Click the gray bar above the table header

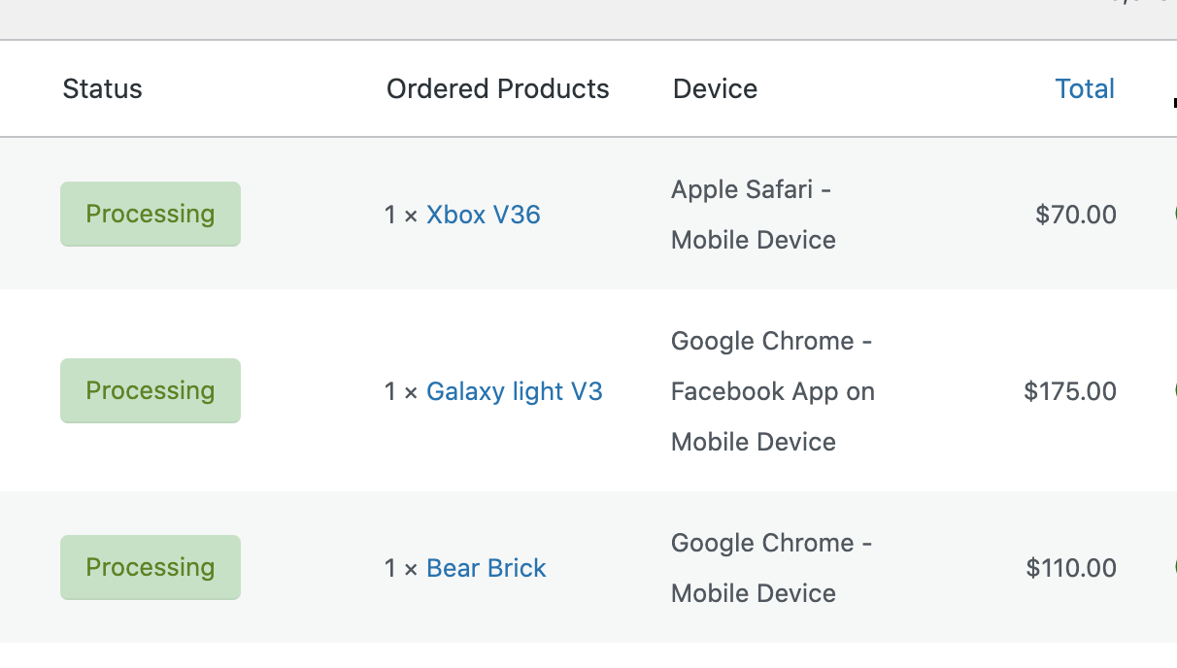pyautogui.click(x=588, y=19)
